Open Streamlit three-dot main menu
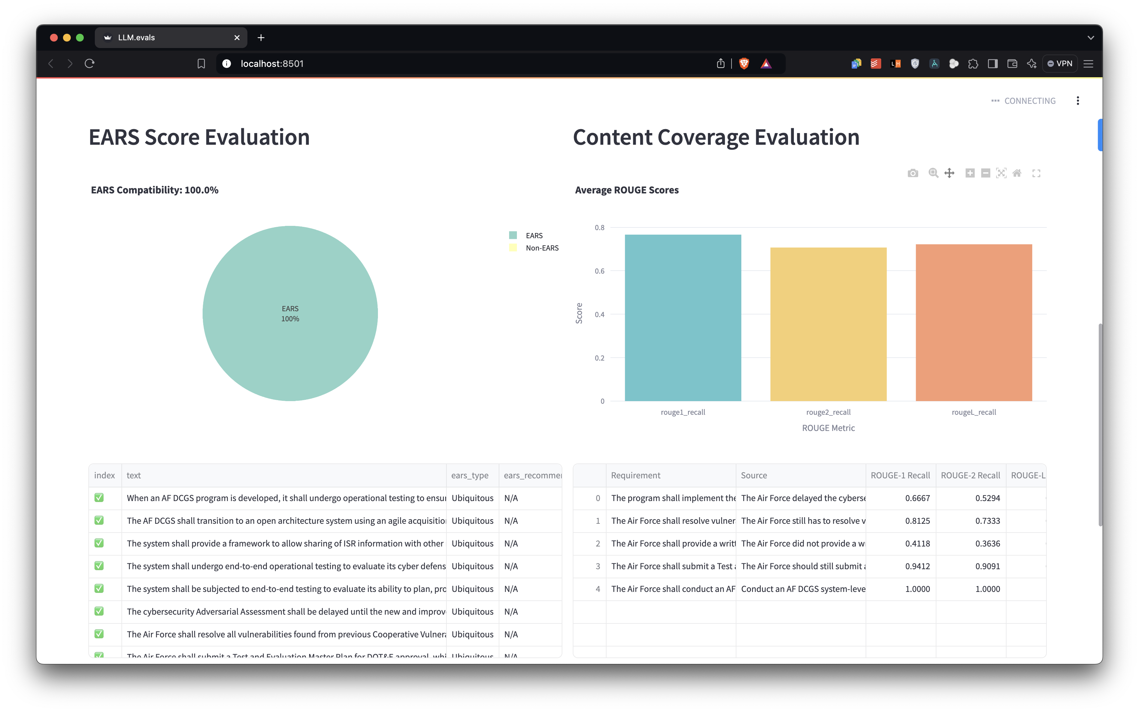This screenshot has width=1139, height=712. 1078,101
